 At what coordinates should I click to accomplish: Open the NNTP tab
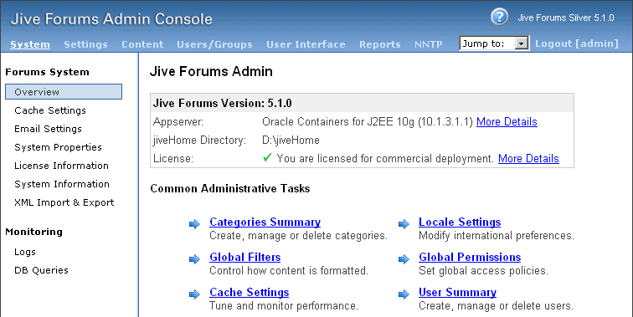(x=429, y=44)
